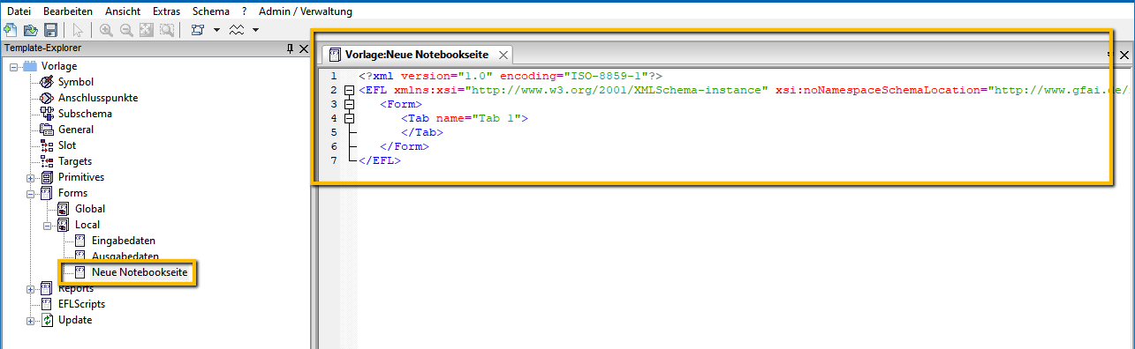1135x349 pixels.
Task: Open the Ansicht menu
Action: point(122,11)
